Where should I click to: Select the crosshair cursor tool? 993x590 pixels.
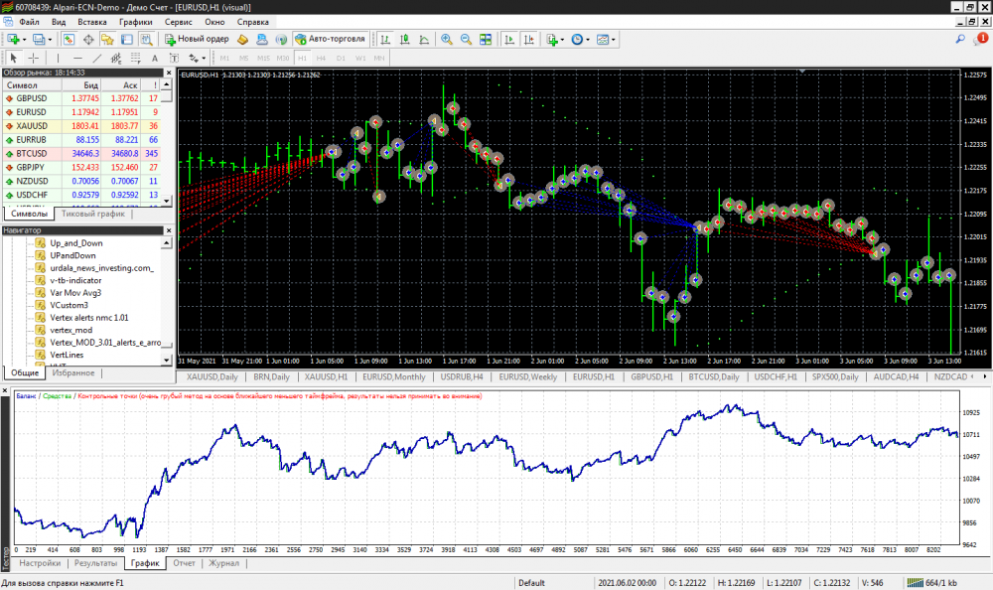tap(33, 58)
